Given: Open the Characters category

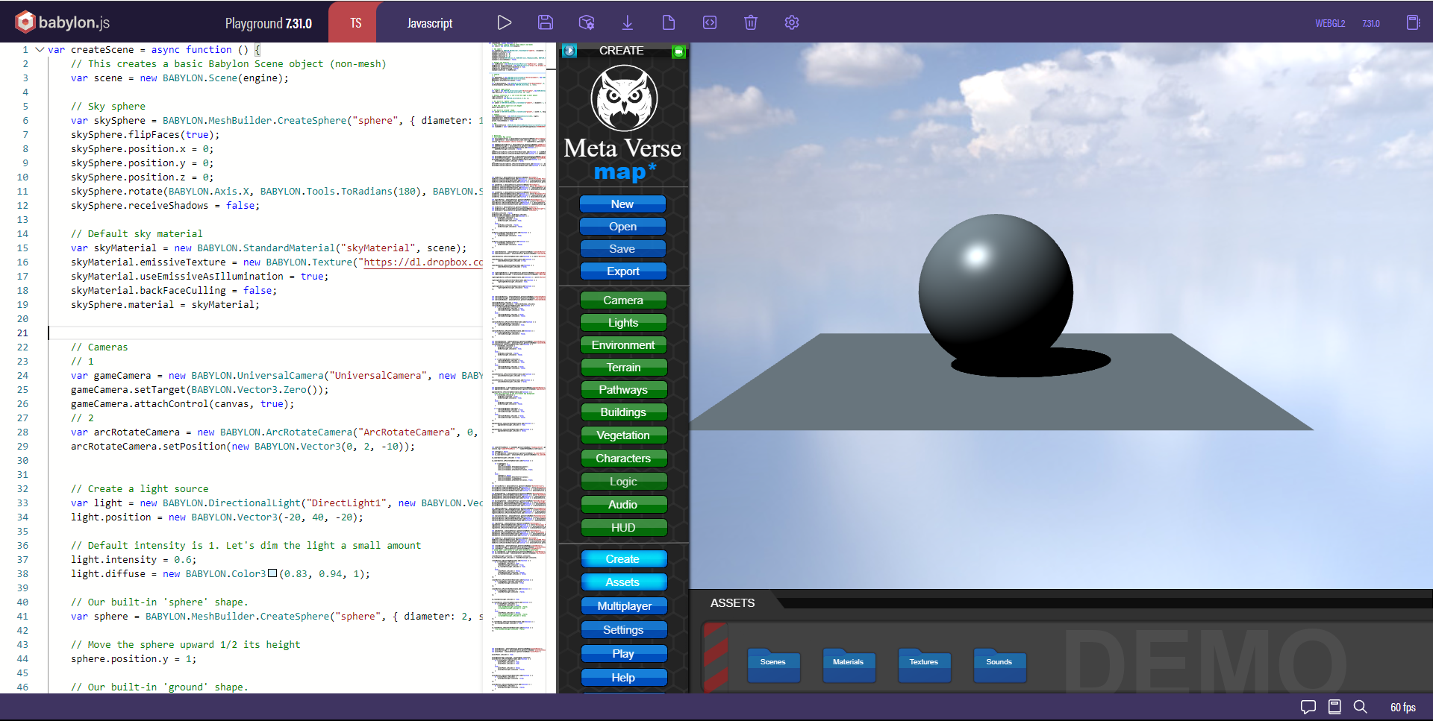Looking at the screenshot, I should pyautogui.click(x=623, y=459).
